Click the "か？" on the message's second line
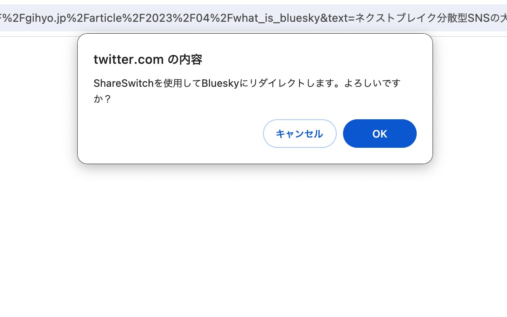This screenshot has height=317, width=507. coord(103,99)
